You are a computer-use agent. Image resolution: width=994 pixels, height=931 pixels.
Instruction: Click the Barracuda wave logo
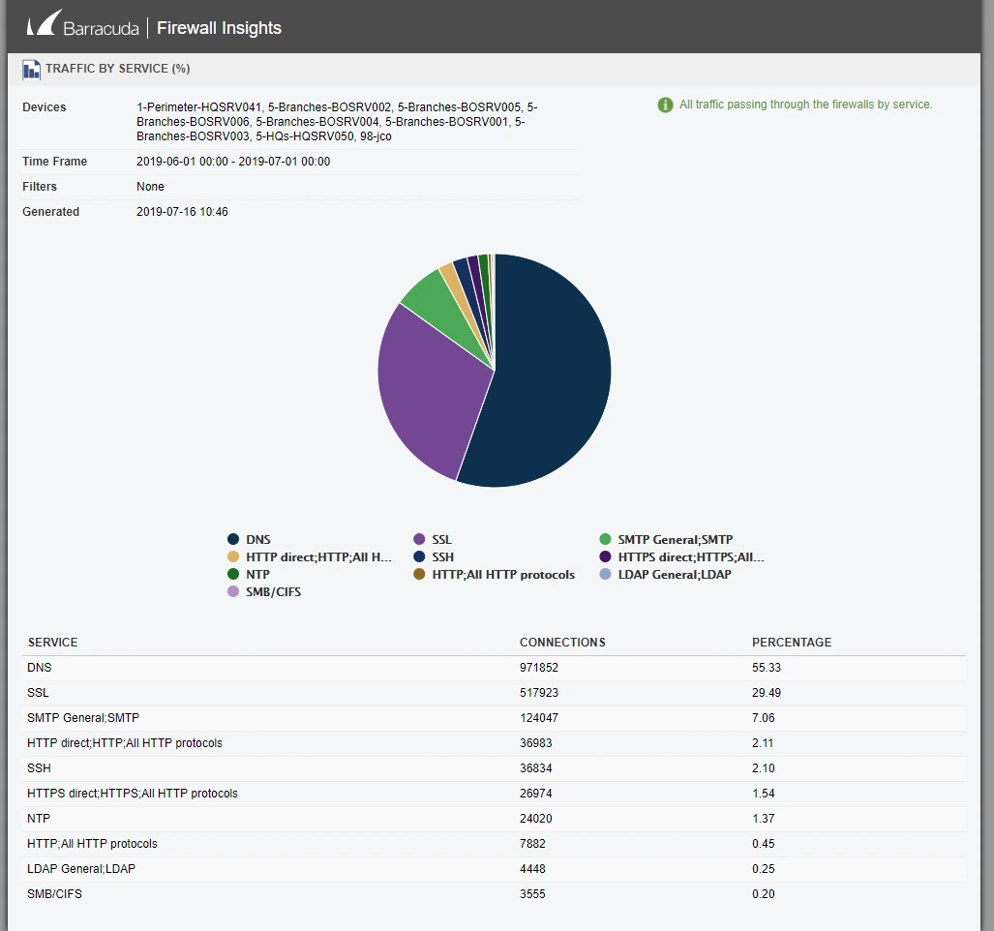click(44, 23)
